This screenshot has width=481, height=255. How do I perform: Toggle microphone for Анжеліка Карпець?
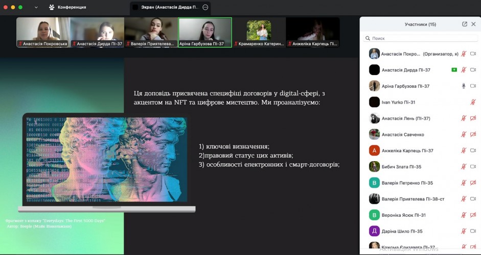click(x=464, y=150)
